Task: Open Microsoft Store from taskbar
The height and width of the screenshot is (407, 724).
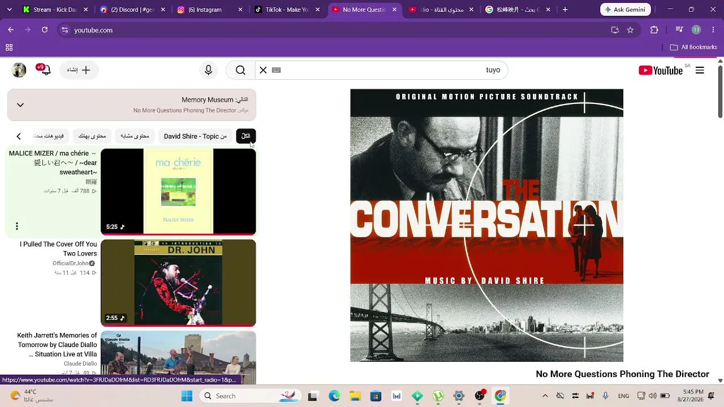Action: point(376,396)
